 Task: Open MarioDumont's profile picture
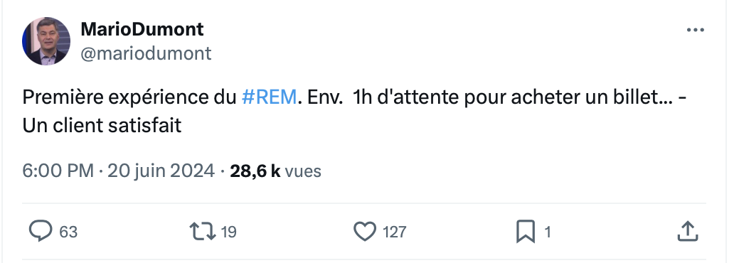(46, 41)
